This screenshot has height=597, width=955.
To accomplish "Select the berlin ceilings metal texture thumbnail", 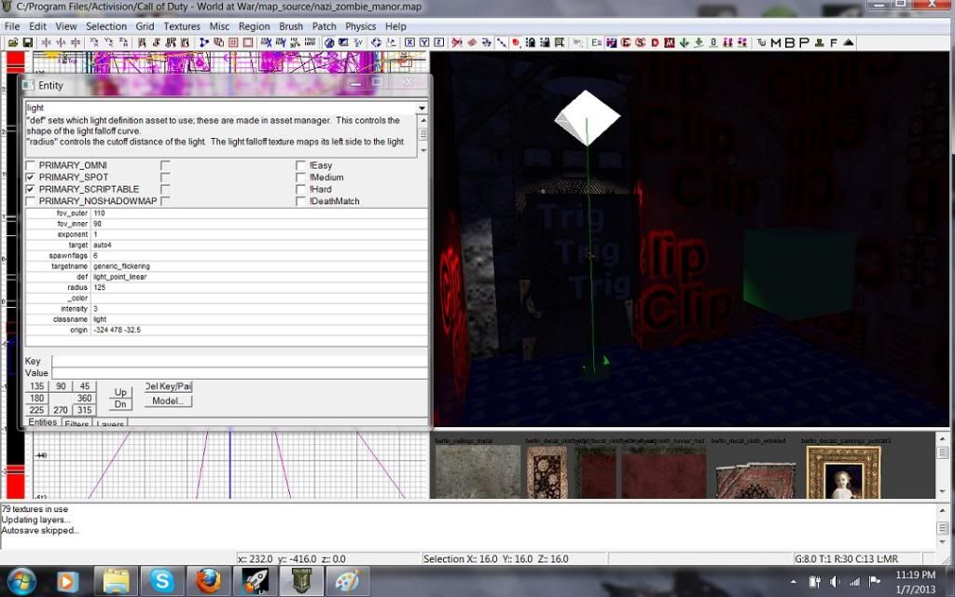I will (477, 472).
